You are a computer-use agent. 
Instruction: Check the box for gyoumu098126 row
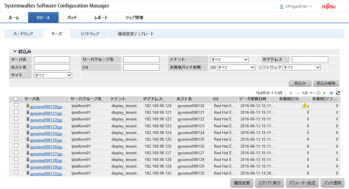pyautogui.click(x=16, y=146)
